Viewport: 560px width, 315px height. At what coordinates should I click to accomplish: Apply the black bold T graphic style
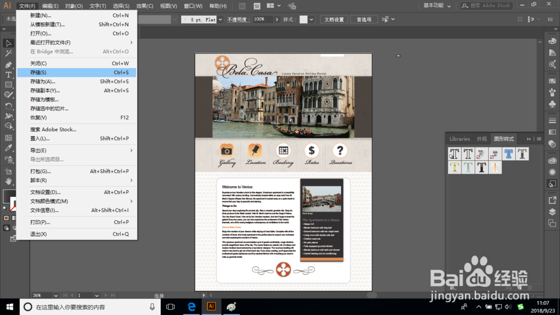point(482,168)
